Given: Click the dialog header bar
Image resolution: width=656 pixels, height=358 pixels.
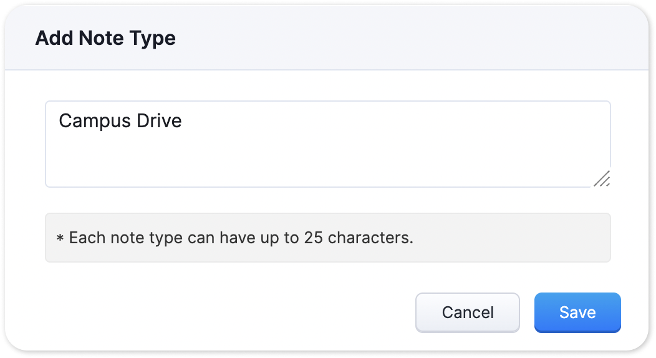Looking at the screenshot, I should [x=405, y=39].
